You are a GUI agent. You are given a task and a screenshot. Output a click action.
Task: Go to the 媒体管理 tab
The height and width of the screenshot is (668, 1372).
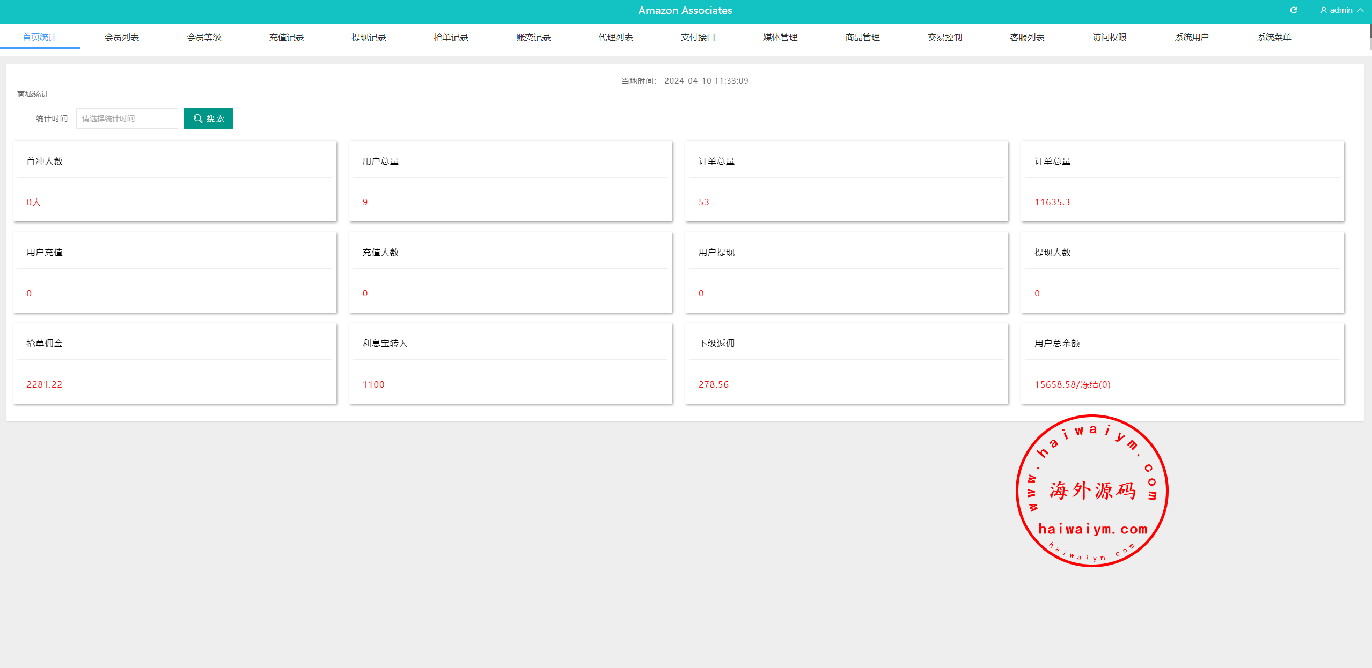[780, 37]
